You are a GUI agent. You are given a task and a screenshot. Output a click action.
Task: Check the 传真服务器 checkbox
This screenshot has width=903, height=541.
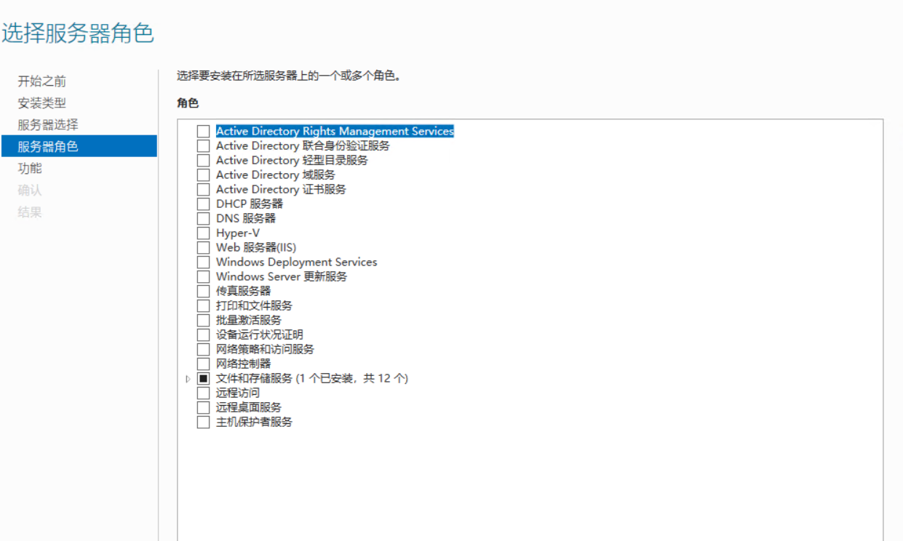tap(203, 292)
